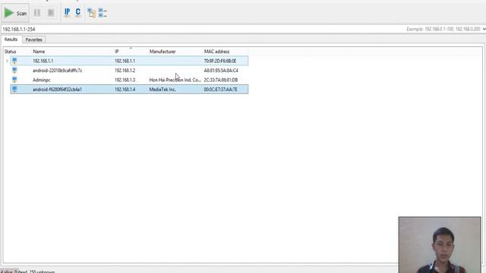
Task: Select the Adminpc device name
Action: point(42,80)
